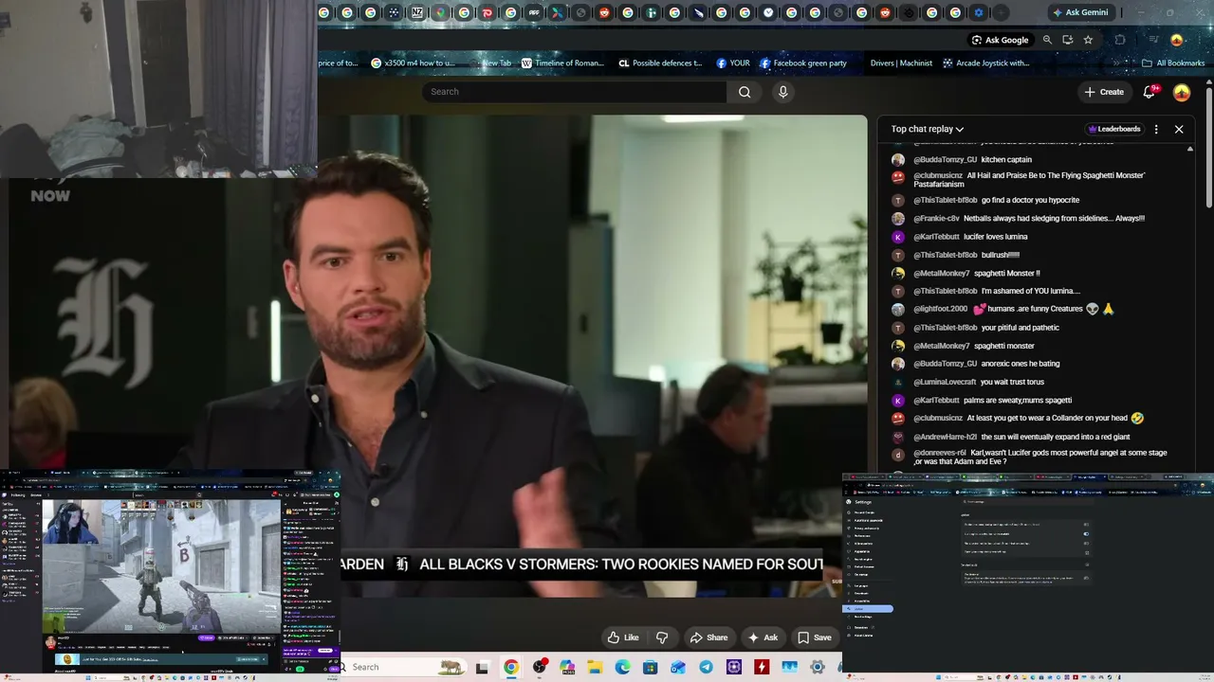The width and height of the screenshot is (1214, 682).
Task: Open Outlook from the taskbar
Action: [x=678, y=667]
